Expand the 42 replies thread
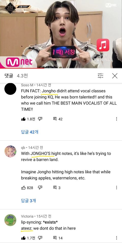122x243 pixels. pos(30,132)
